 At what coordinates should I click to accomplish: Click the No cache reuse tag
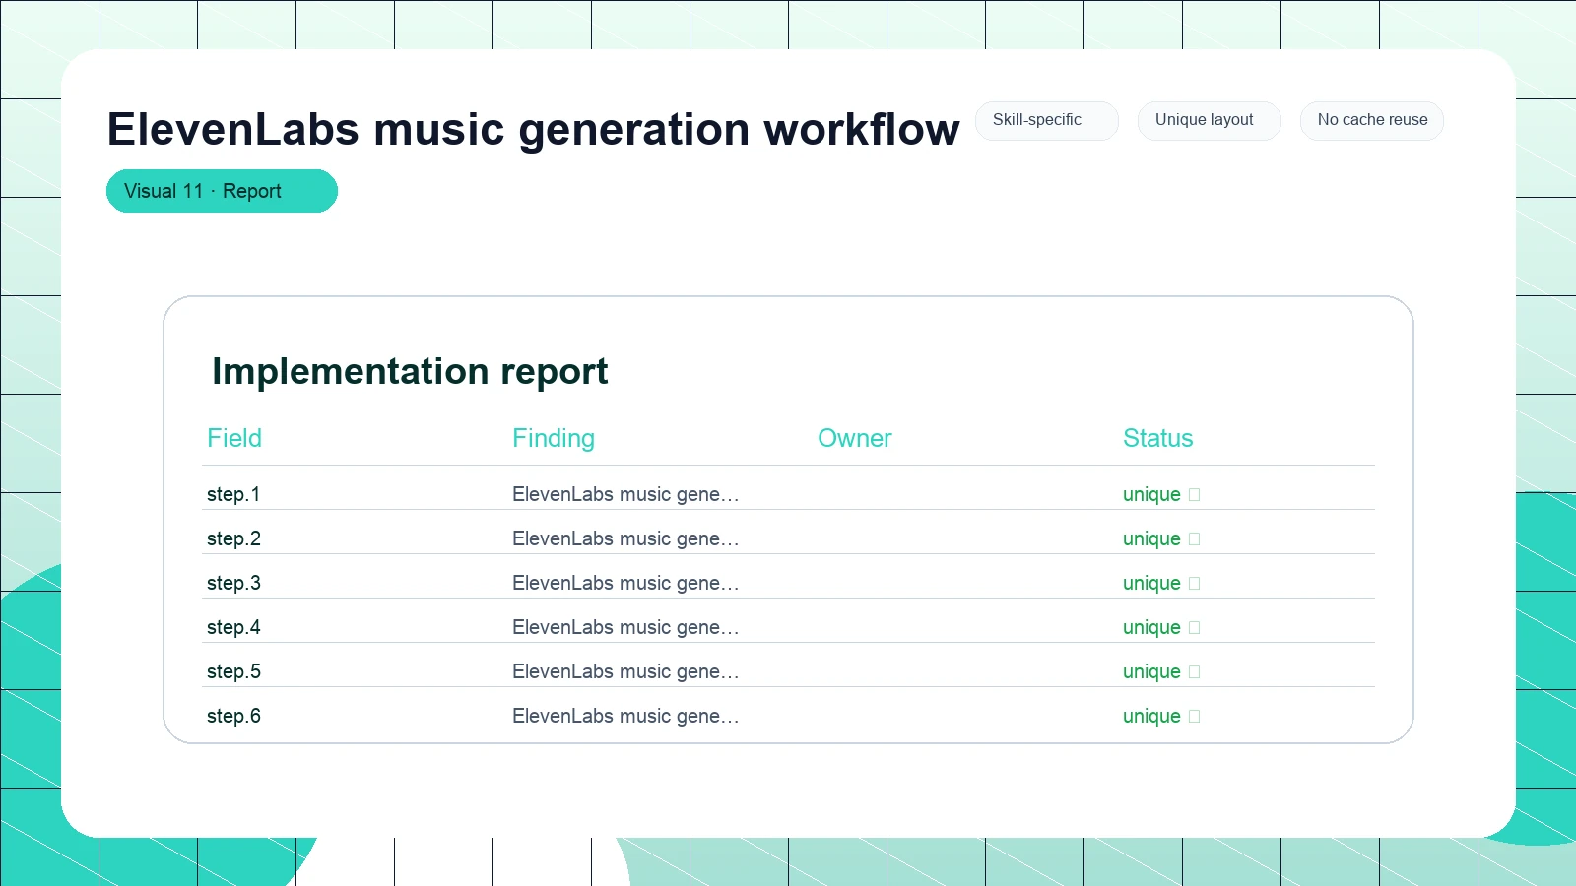coord(1371,120)
